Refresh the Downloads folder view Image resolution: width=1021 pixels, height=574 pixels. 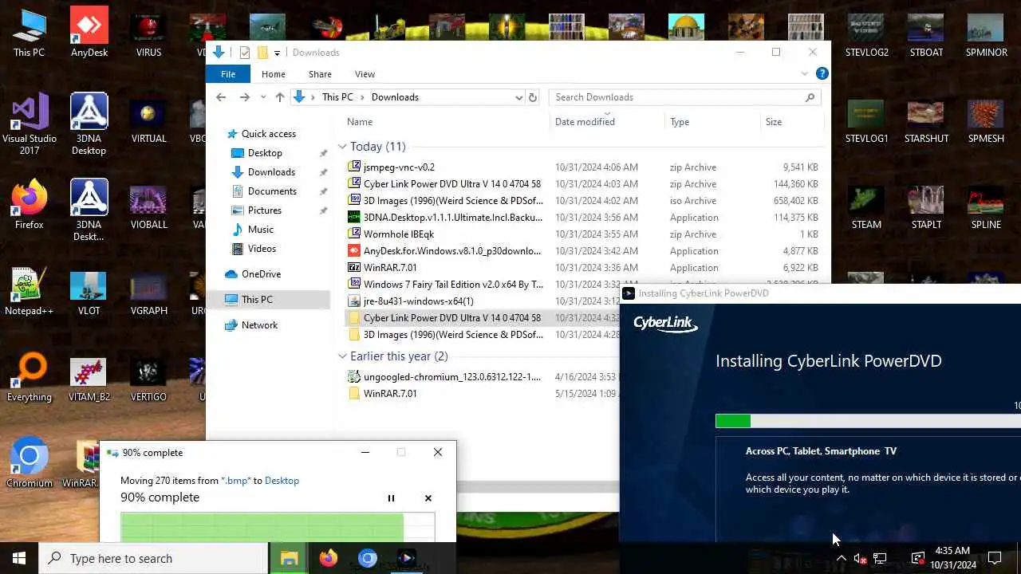pyautogui.click(x=533, y=97)
